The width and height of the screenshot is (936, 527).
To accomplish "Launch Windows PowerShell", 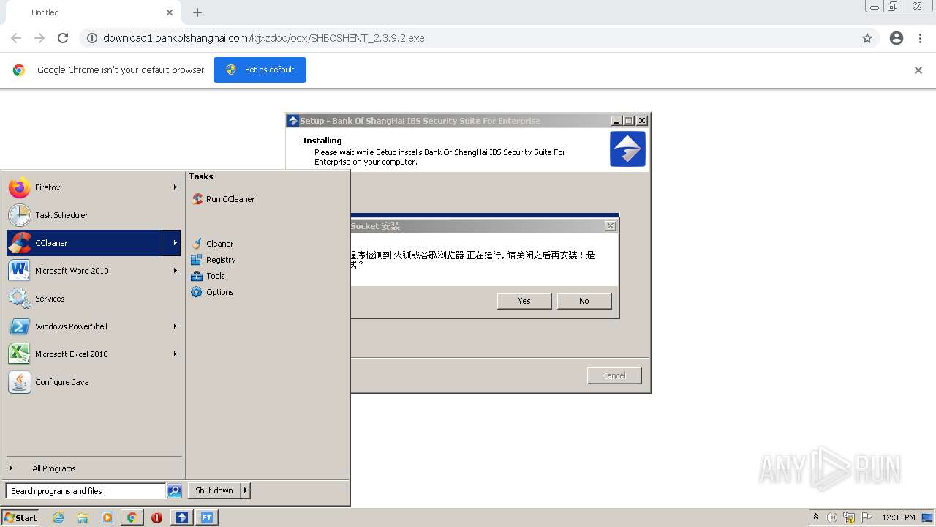I will click(94, 326).
